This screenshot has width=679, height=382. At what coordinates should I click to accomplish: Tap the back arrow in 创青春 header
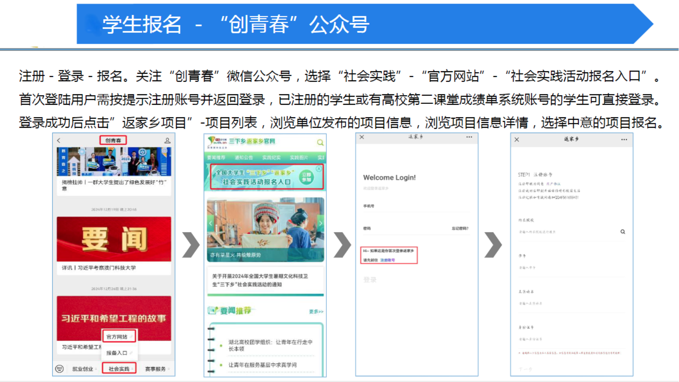pyautogui.click(x=59, y=140)
